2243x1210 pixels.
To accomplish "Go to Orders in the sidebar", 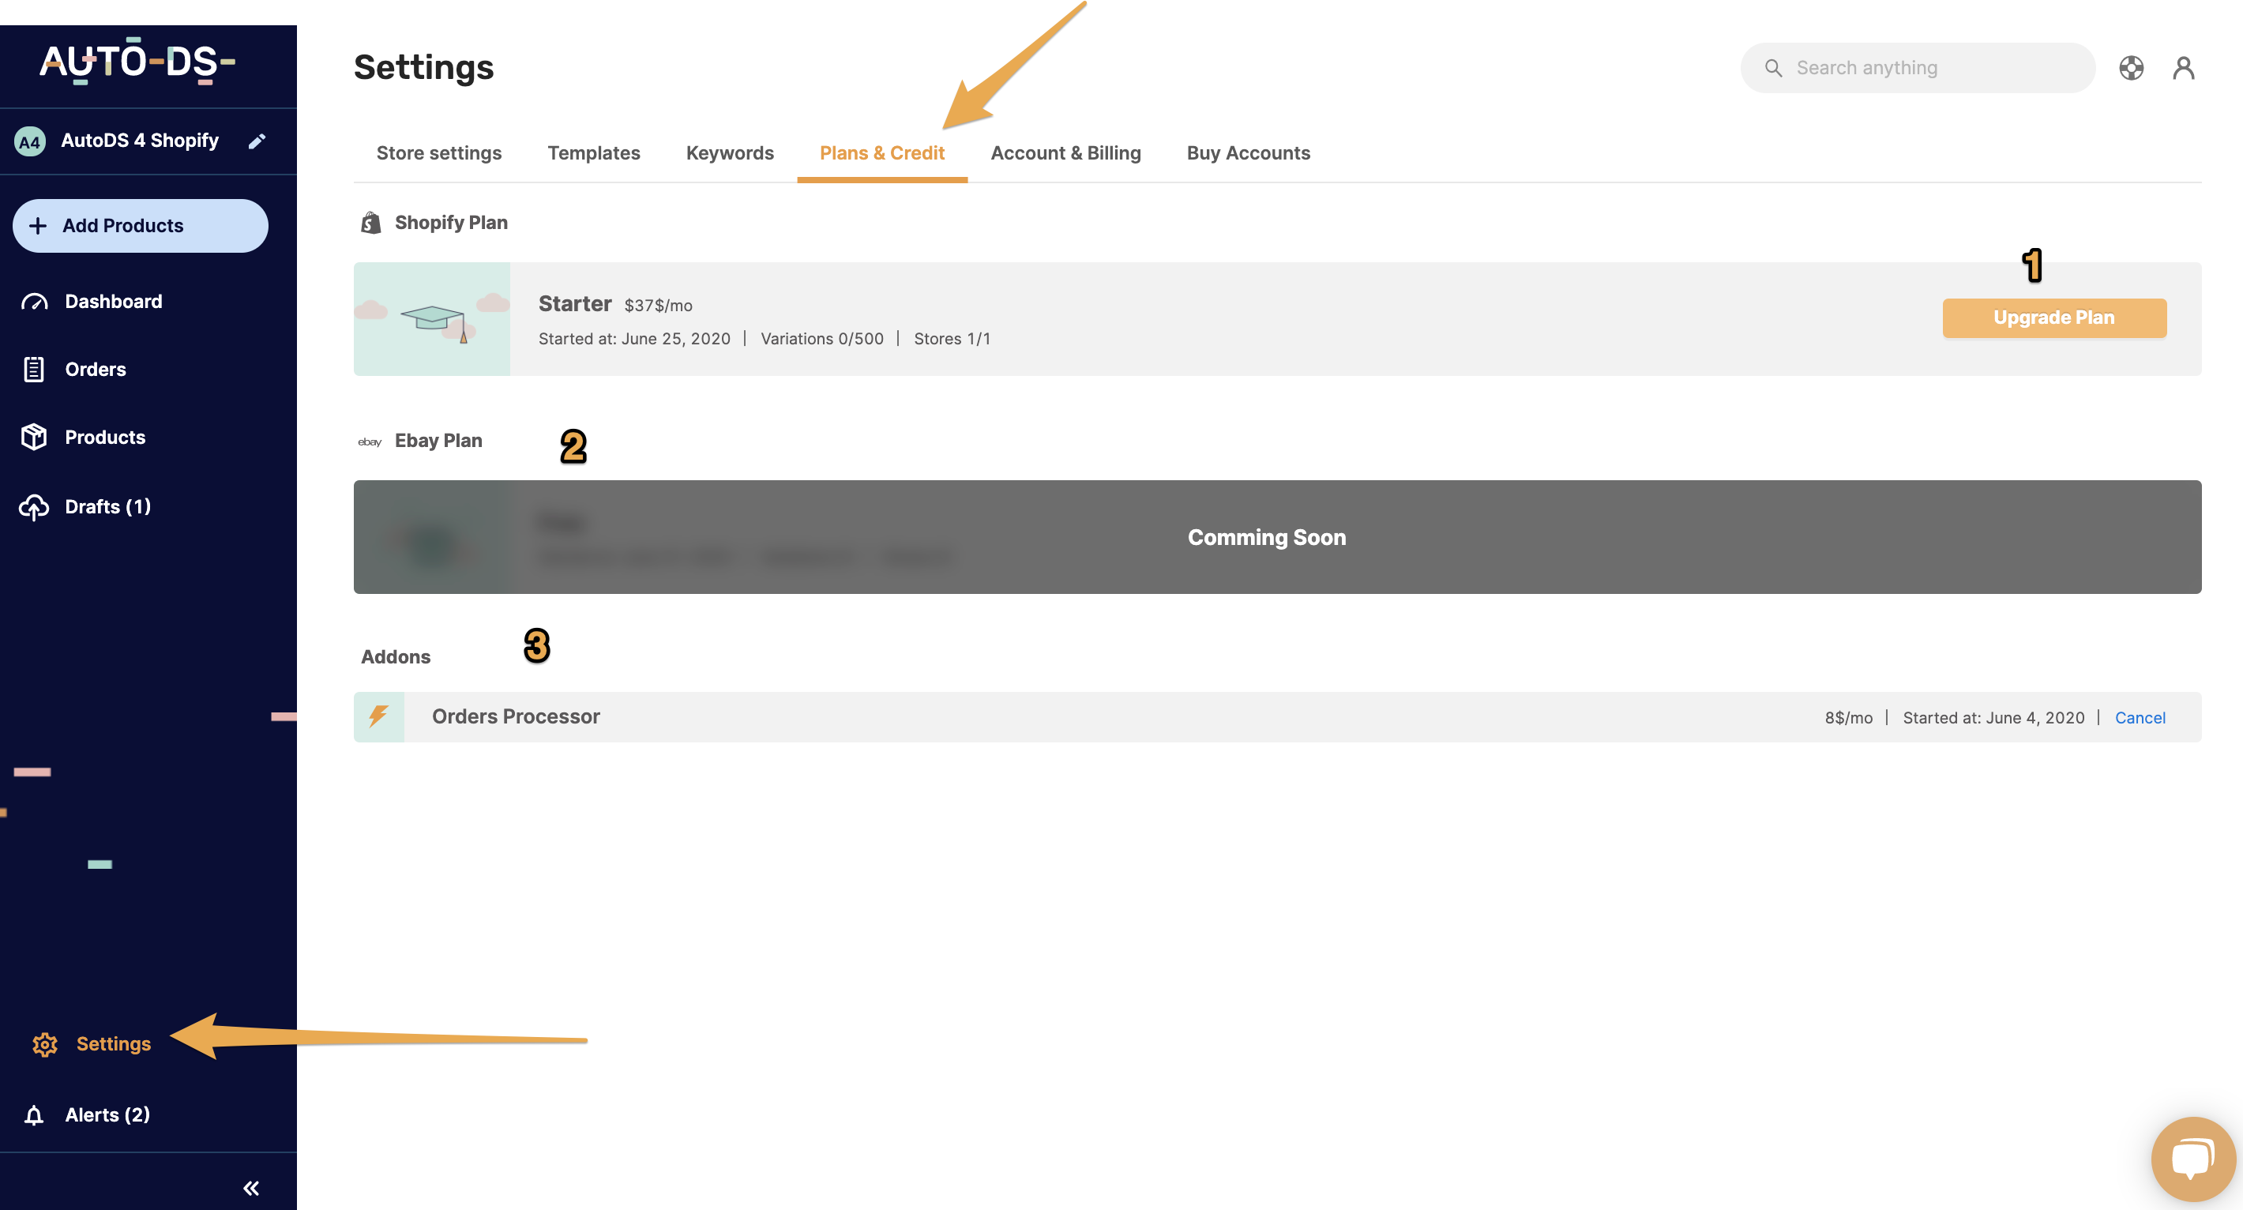I will tap(96, 369).
